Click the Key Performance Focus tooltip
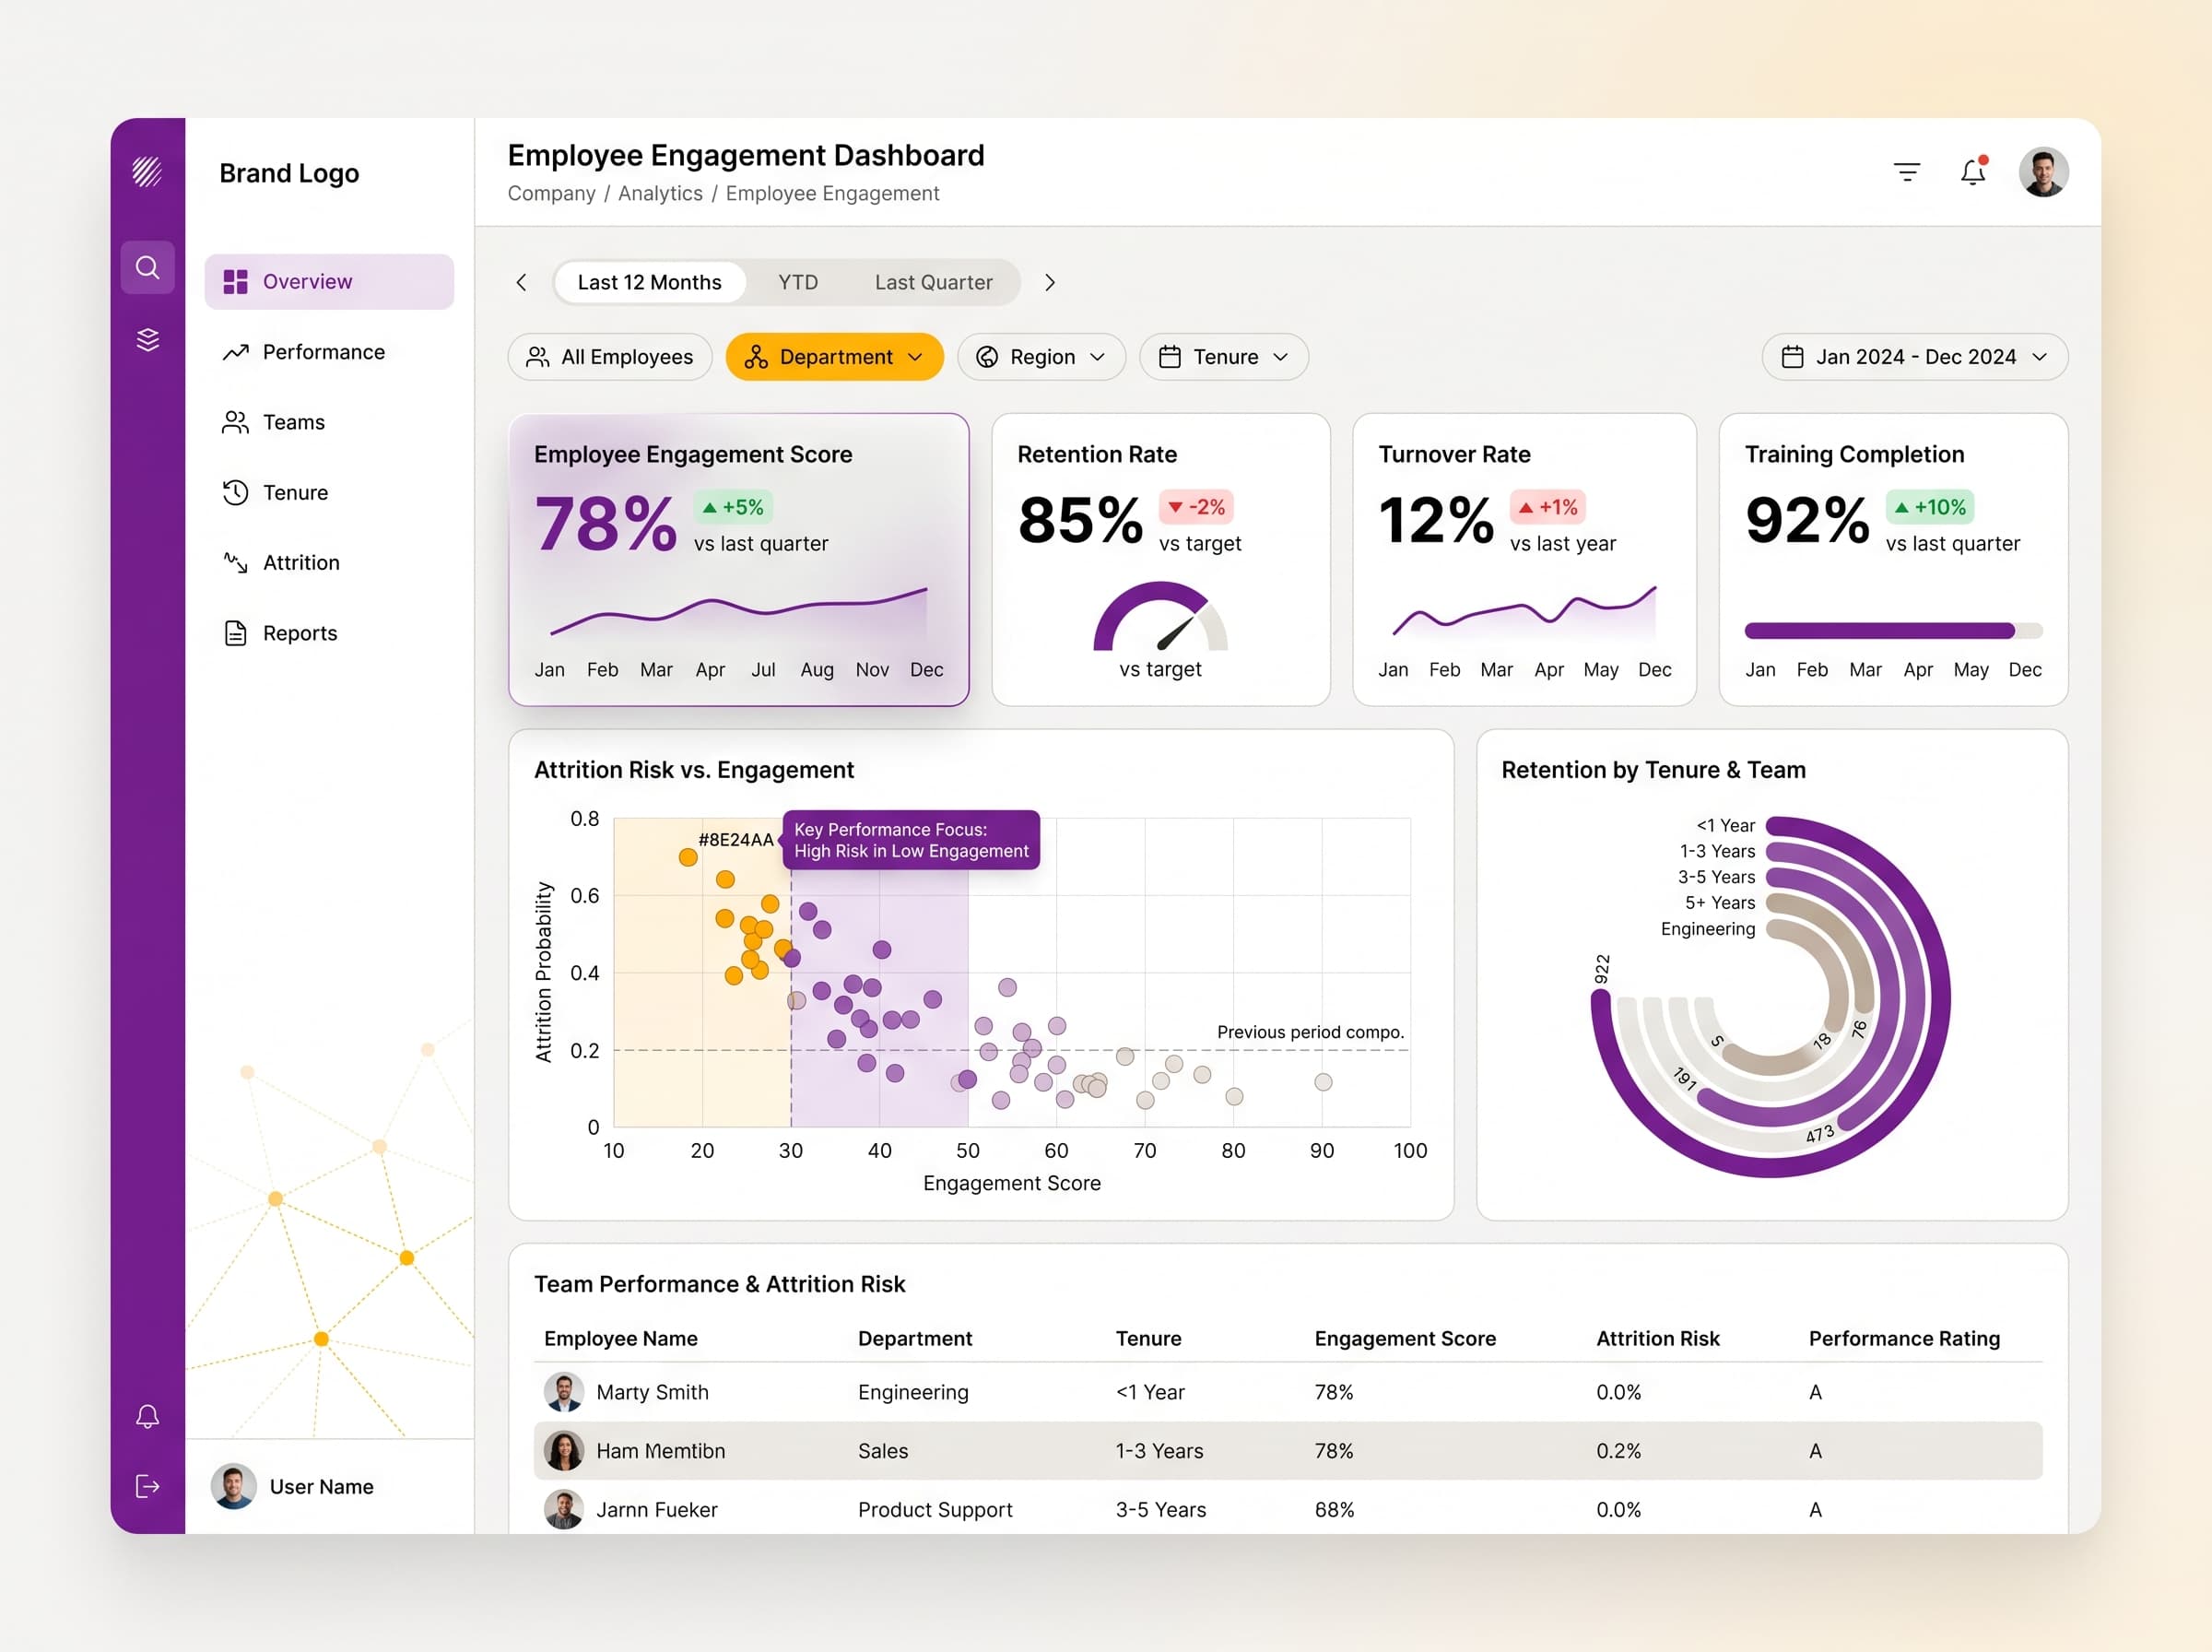Viewport: 2212px width, 1652px height. point(911,840)
